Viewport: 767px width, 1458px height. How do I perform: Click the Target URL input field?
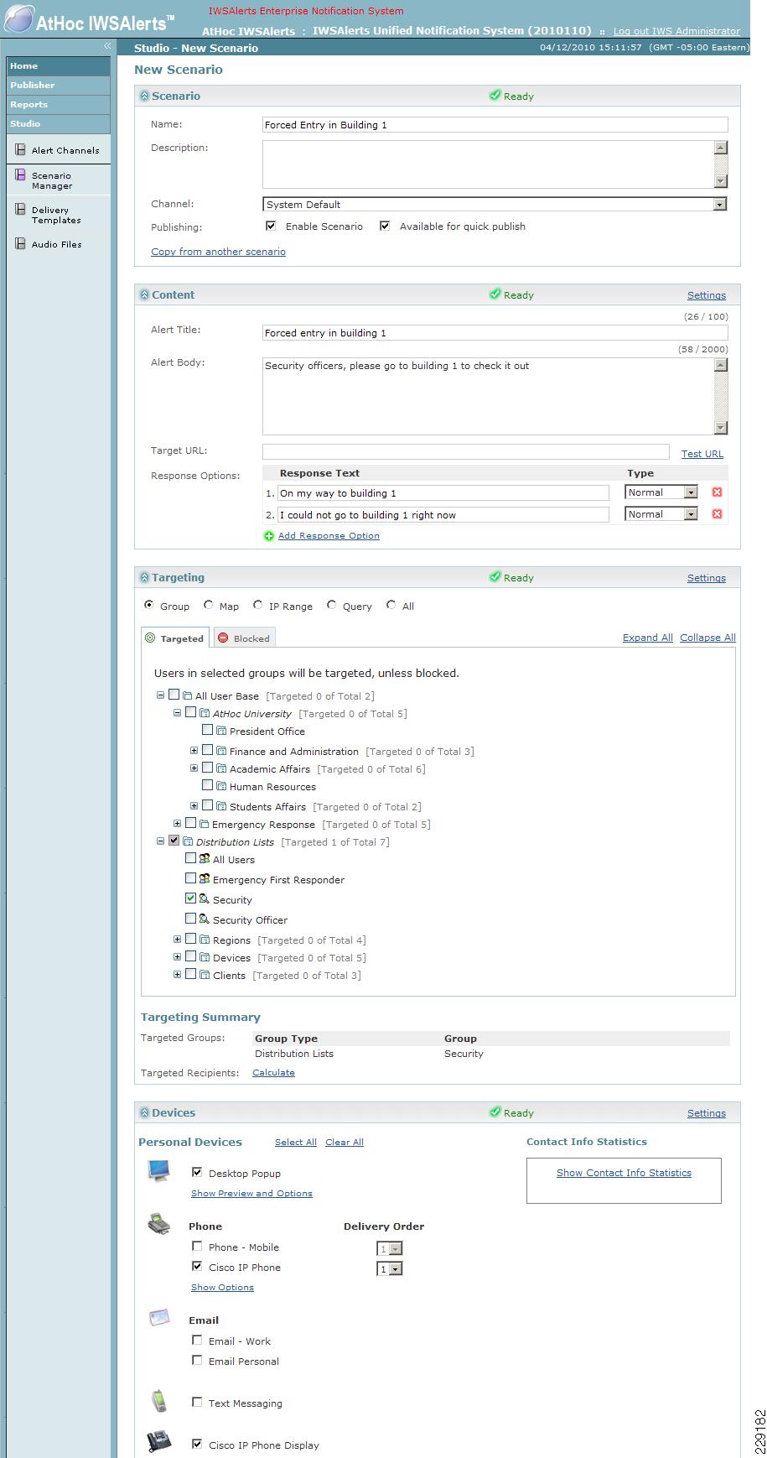[x=465, y=452]
